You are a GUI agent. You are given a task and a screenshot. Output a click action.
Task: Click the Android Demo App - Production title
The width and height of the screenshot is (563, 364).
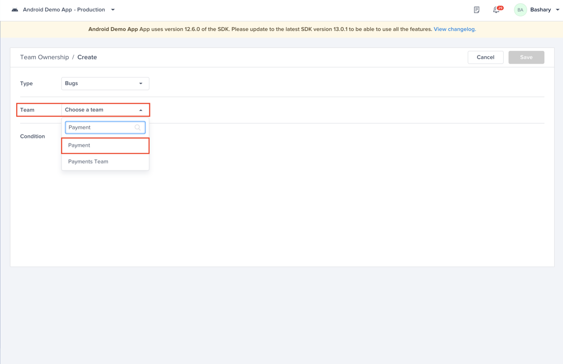click(64, 10)
